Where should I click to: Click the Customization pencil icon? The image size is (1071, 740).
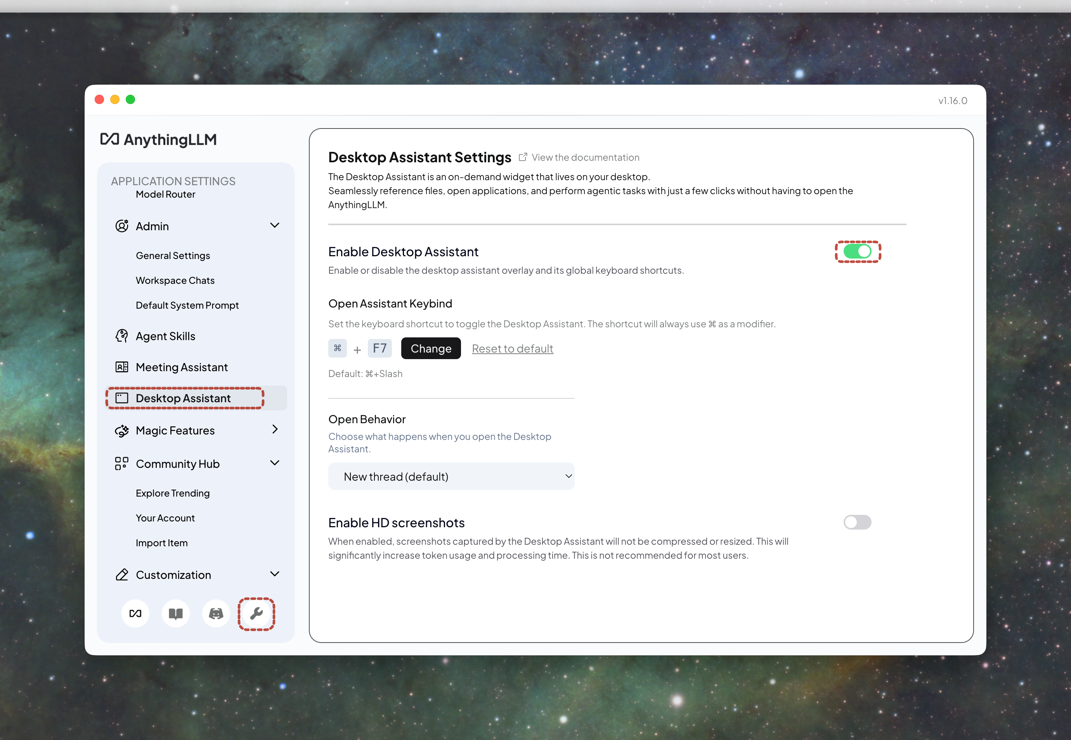pyautogui.click(x=121, y=575)
